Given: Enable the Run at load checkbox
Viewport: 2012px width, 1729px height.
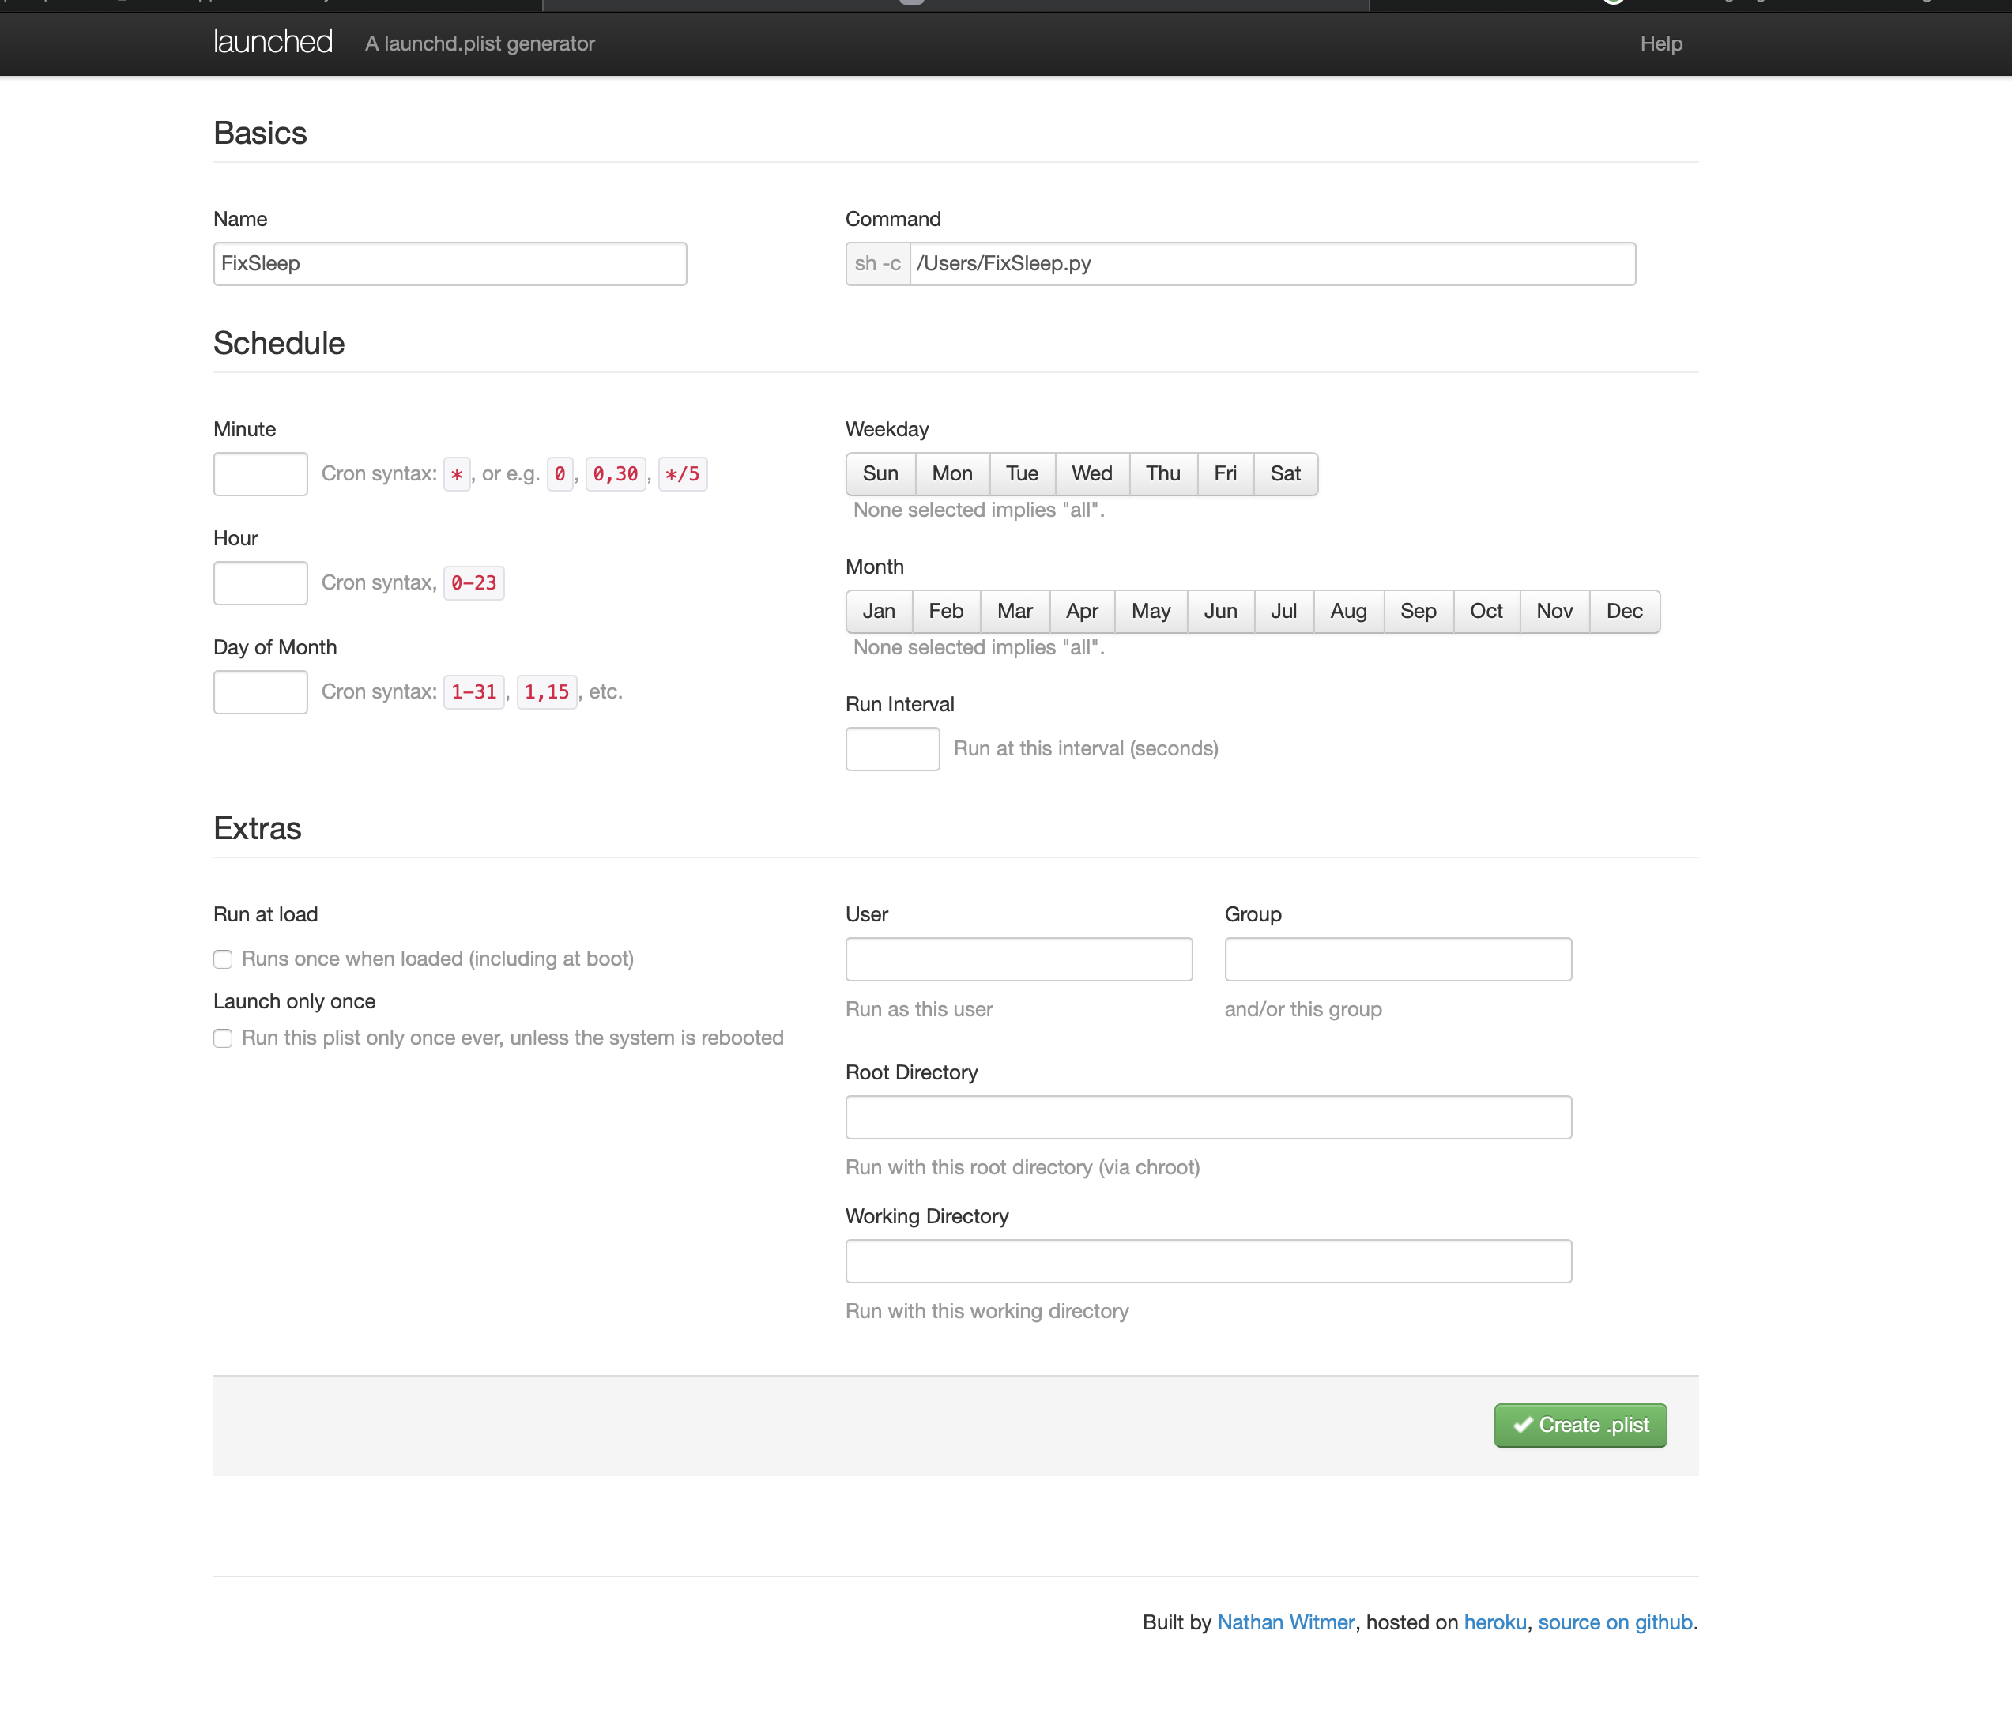Looking at the screenshot, I should click(x=224, y=959).
